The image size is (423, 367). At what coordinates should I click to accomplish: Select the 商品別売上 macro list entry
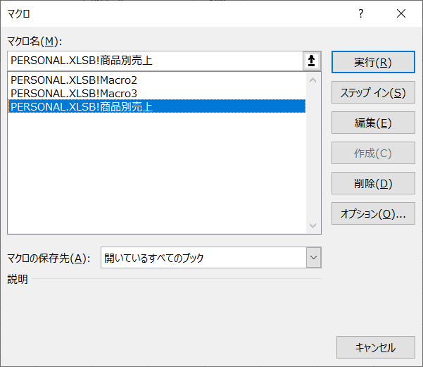point(82,106)
